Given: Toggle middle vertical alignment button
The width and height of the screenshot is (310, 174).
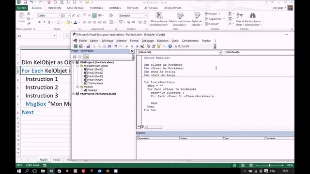Looking at the screenshot, I should point(90,15).
